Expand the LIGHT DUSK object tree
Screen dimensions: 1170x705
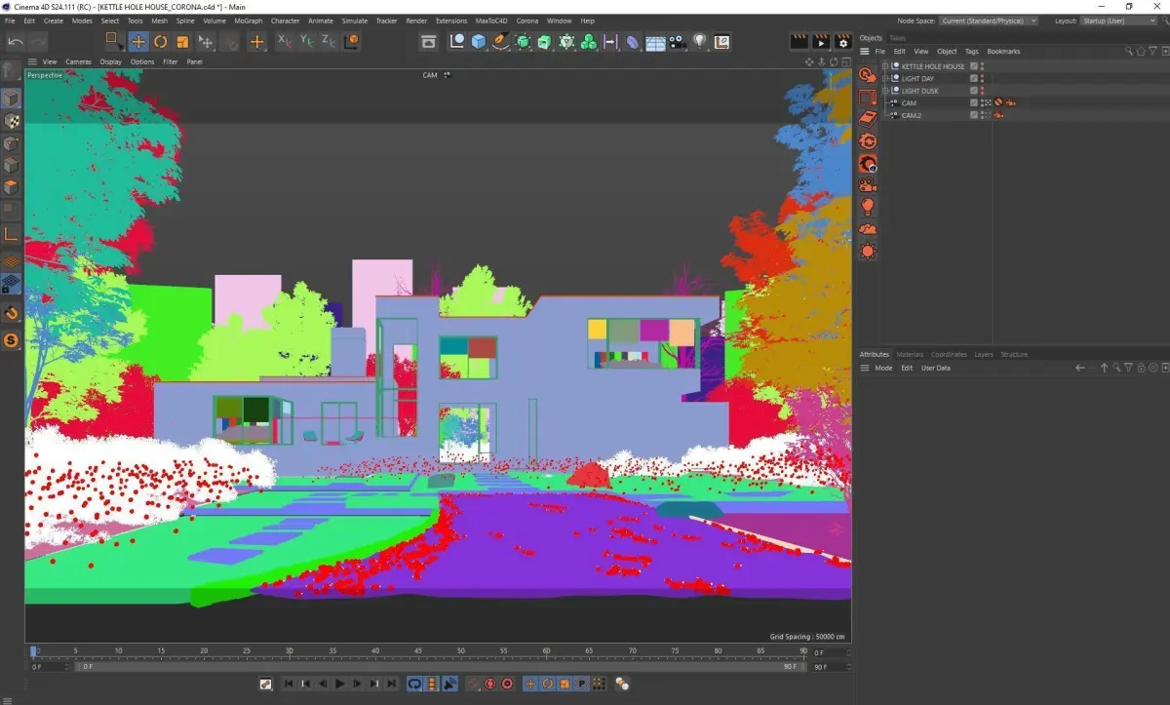[x=885, y=91]
